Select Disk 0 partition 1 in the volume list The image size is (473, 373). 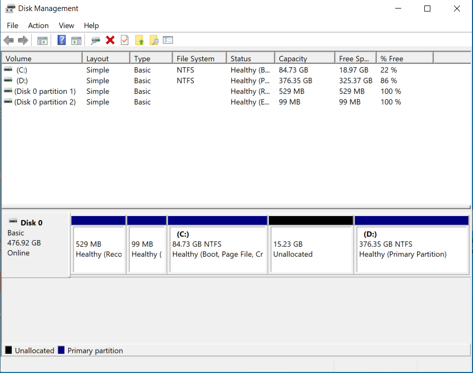click(x=45, y=91)
